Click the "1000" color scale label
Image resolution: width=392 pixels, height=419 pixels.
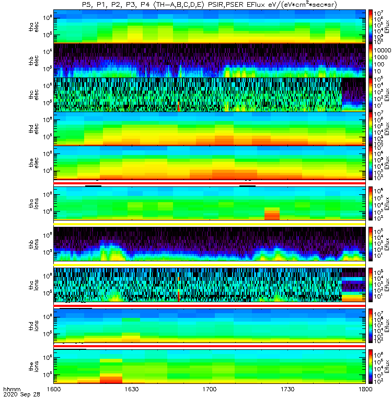381,57
